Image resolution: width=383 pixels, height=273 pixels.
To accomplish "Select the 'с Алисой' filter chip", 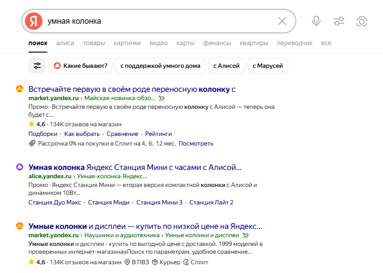I will pos(226,66).
